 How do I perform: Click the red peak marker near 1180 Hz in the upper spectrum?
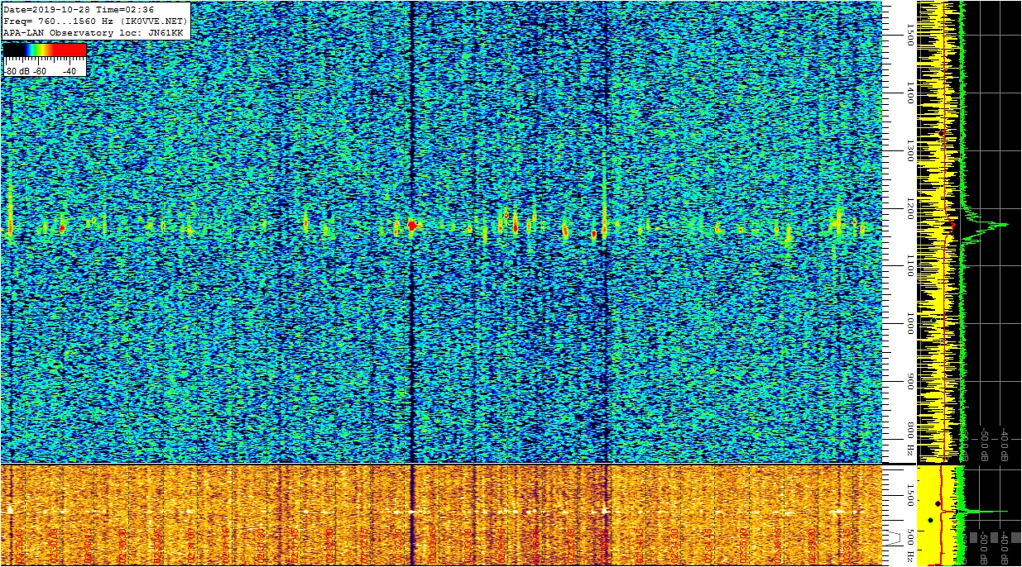[x=952, y=224]
